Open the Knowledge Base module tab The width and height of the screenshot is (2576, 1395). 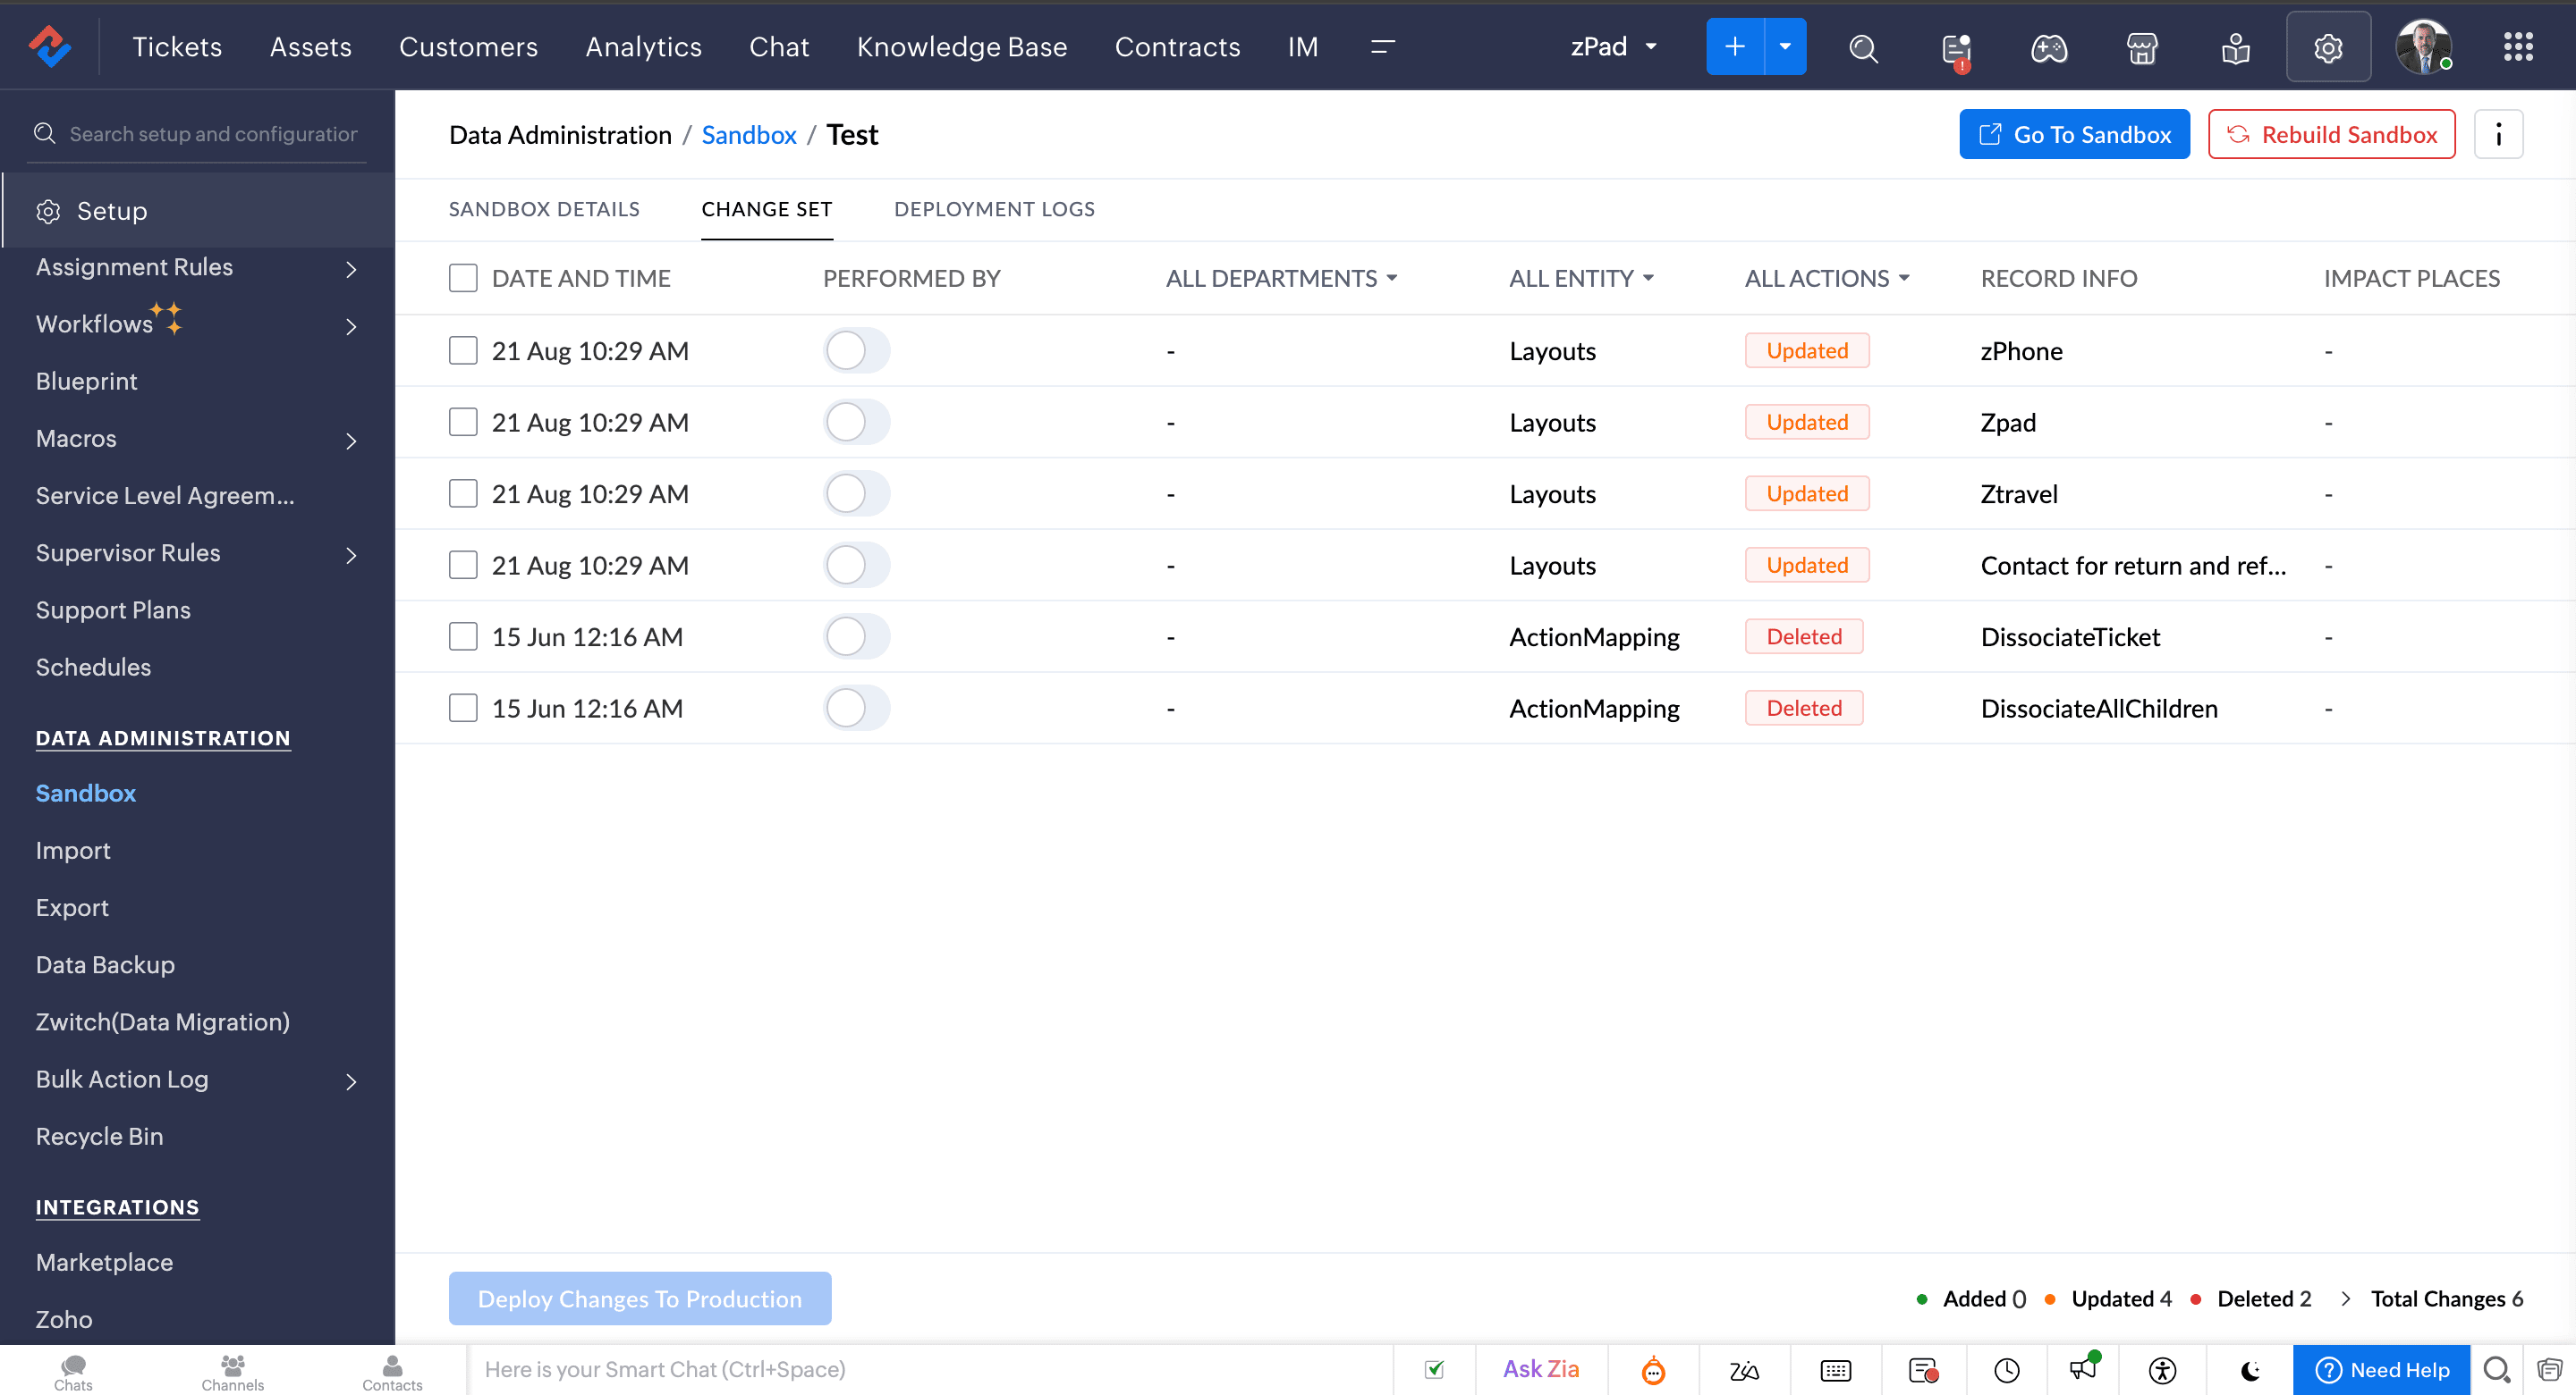point(961,47)
